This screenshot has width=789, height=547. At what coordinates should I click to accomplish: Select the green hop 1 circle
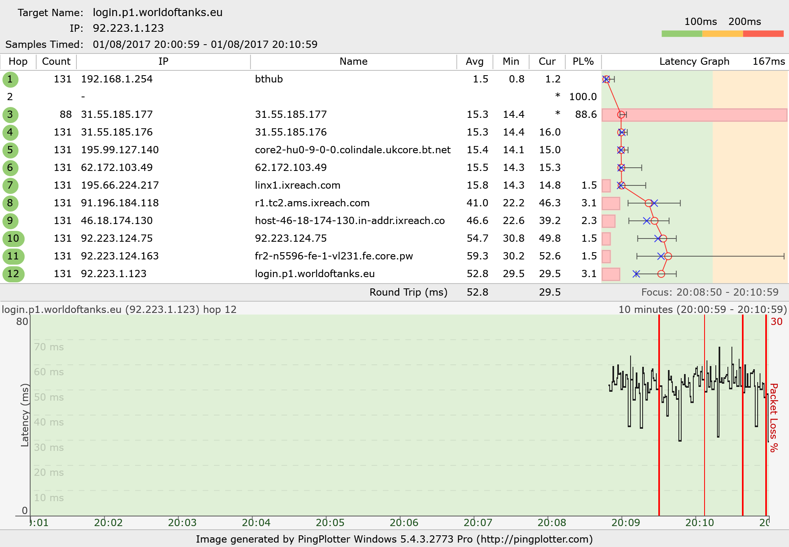tap(10, 79)
